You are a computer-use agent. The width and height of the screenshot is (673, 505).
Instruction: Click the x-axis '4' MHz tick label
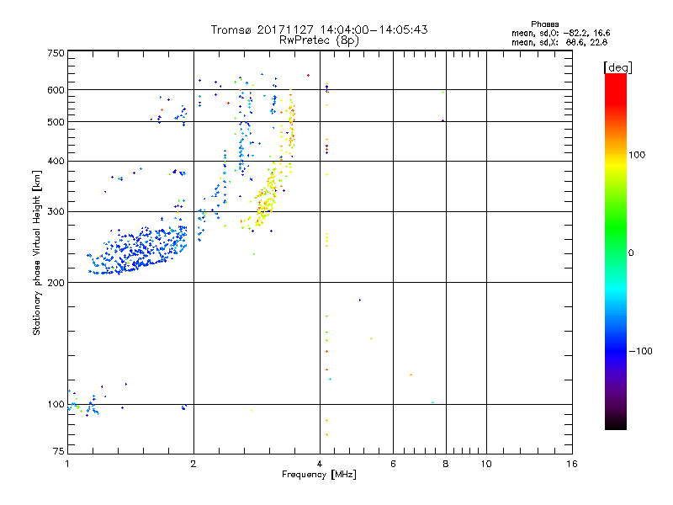click(x=320, y=464)
